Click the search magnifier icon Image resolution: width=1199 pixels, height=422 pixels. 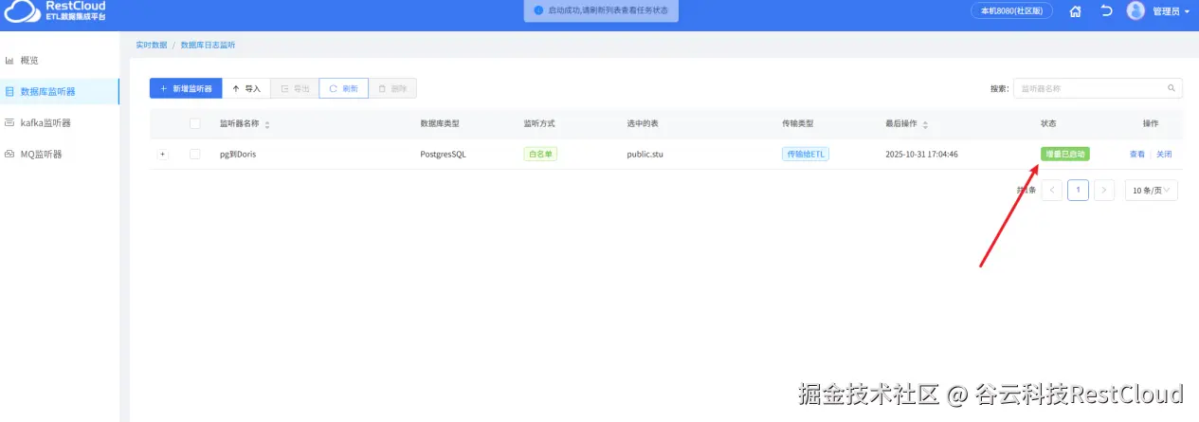pos(1172,88)
